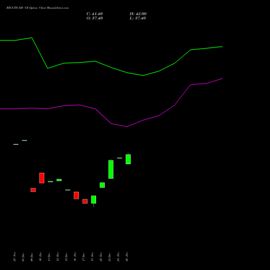
Task: Select the flat candle dash above 24 Dec
Action: pyautogui.click(x=119, y=158)
